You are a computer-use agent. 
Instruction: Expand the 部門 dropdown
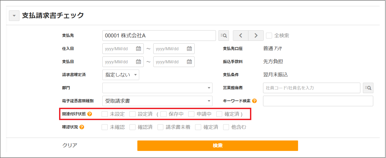point(157,88)
